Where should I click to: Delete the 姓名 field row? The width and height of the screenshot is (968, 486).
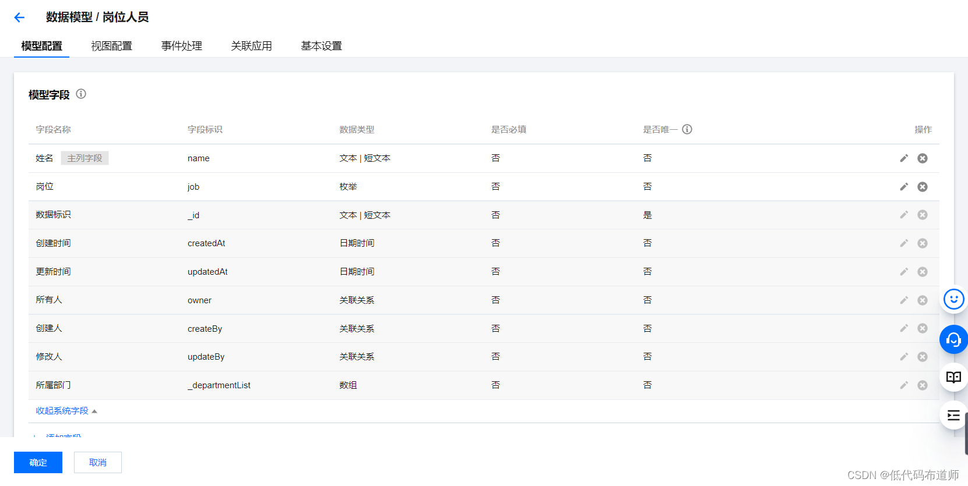click(x=923, y=158)
